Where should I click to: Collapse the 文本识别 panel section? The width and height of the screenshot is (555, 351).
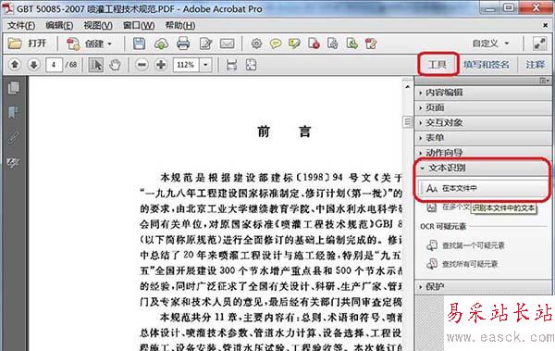pyautogui.click(x=483, y=168)
